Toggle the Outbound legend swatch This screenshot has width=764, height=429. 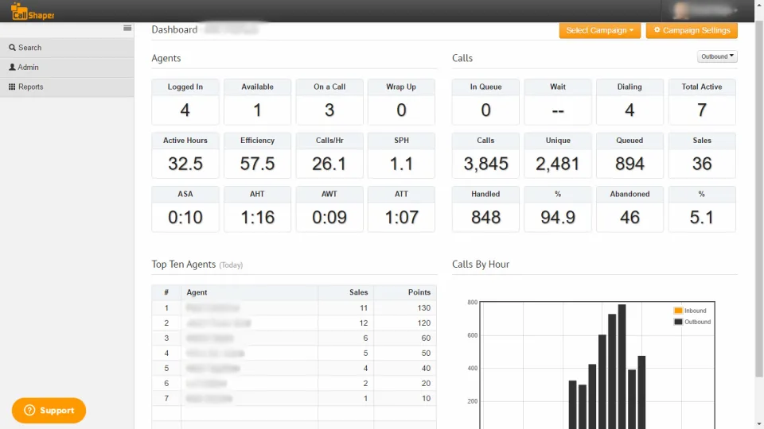(x=678, y=322)
